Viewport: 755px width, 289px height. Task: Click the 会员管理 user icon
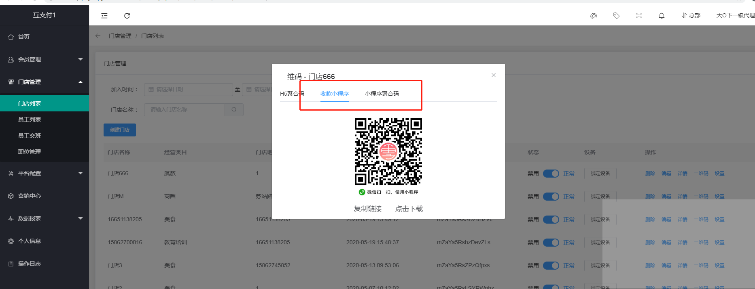[11, 59]
